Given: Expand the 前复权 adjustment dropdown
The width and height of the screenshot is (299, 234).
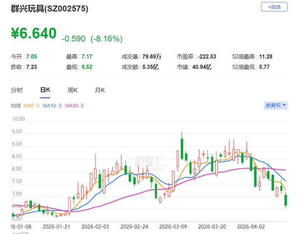Looking at the screenshot, I should pyautogui.click(x=276, y=105).
